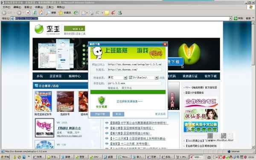Click the 多玩 navigation item

tap(40, 76)
